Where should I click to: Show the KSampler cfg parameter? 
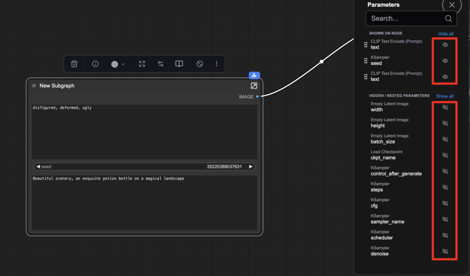(445, 203)
